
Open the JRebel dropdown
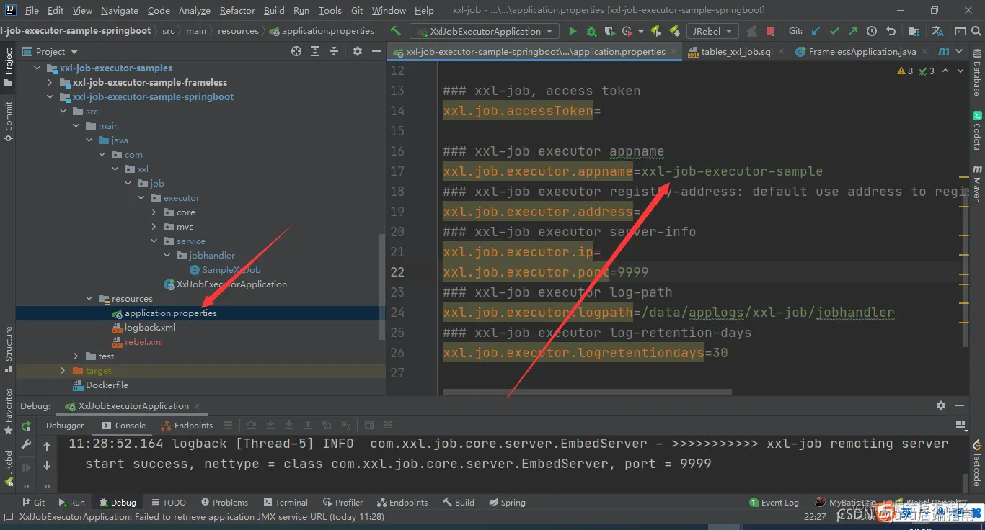[x=712, y=31]
